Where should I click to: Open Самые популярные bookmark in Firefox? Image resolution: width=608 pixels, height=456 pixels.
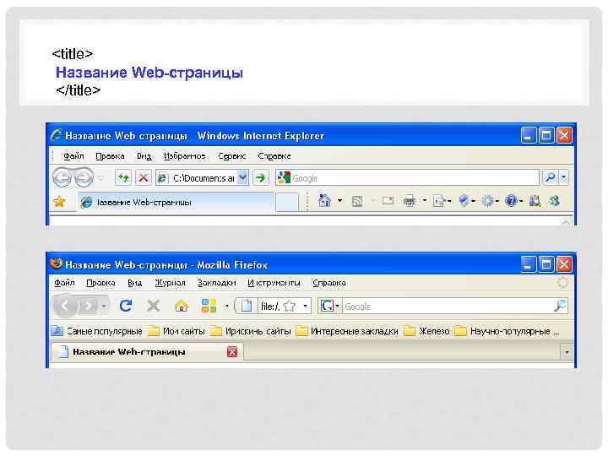(x=97, y=331)
